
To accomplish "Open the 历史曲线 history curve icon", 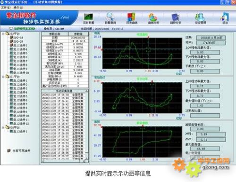I will coord(132,18).
